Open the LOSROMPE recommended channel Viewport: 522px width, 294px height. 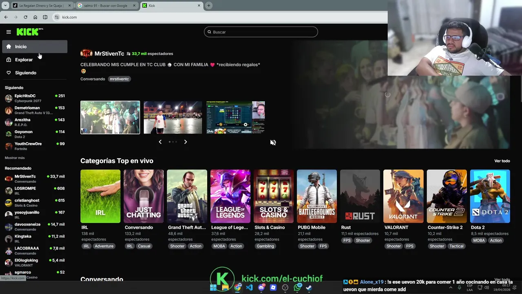35,191
